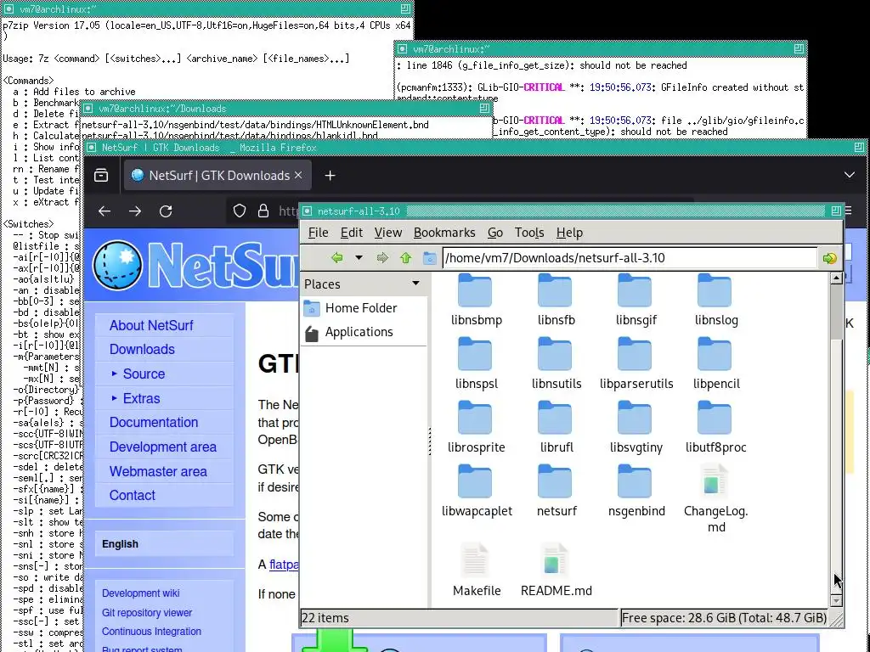Click the Go arrow after path field
Image resolution: width=870 pixels, height=652 pixels.
coord(829,258)
